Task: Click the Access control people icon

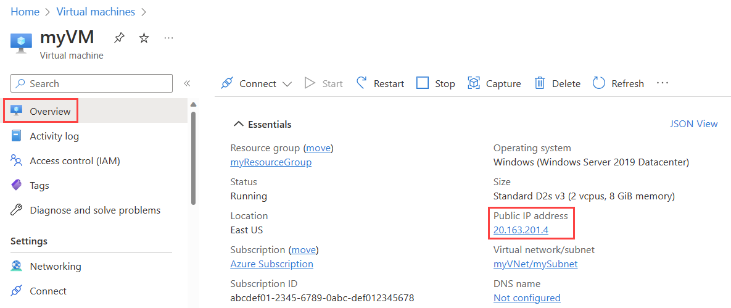Action: (16, 161)
